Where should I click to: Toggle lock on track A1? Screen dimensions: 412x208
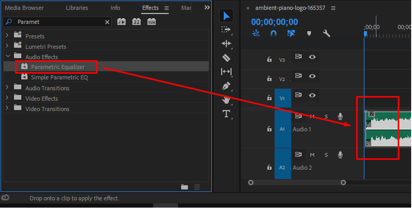pyautogui.click(x=269, y=129)
